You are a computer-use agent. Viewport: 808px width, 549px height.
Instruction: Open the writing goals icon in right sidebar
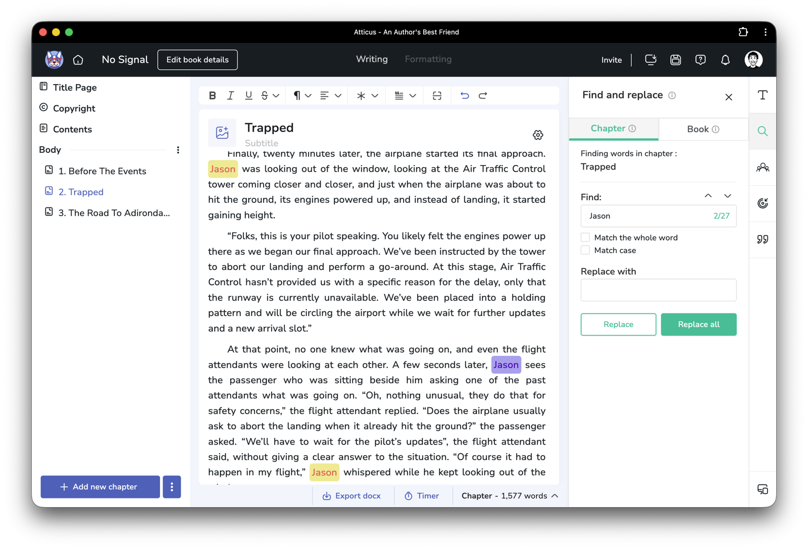pyautogui.click(x=763, y=203)
